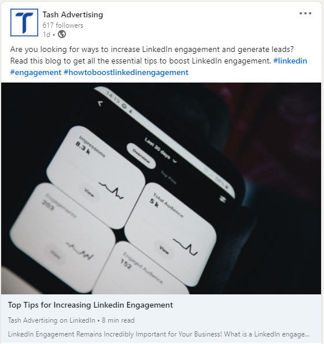
Task: Click the Overview pill in the phone image
Action: 141,156
